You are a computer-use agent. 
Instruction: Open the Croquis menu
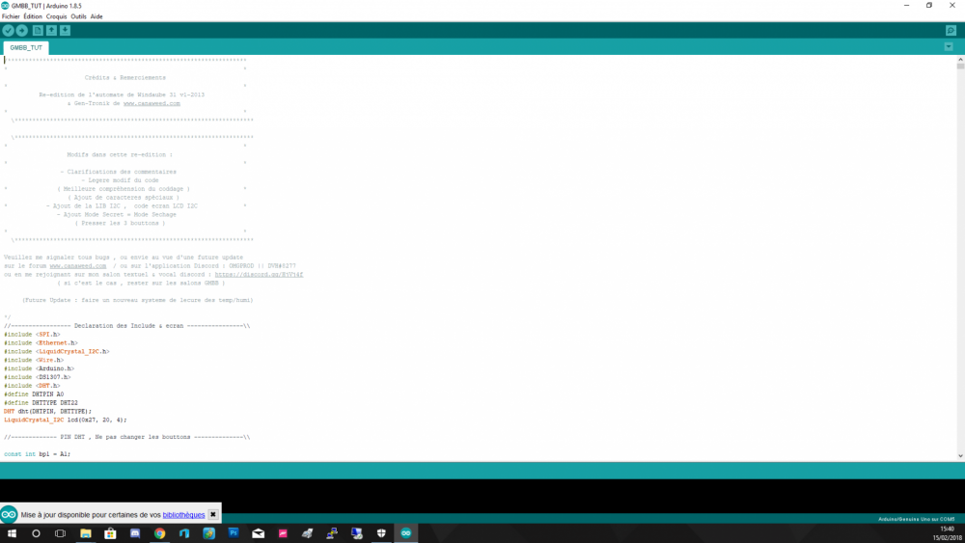click(x=56, y=16)
